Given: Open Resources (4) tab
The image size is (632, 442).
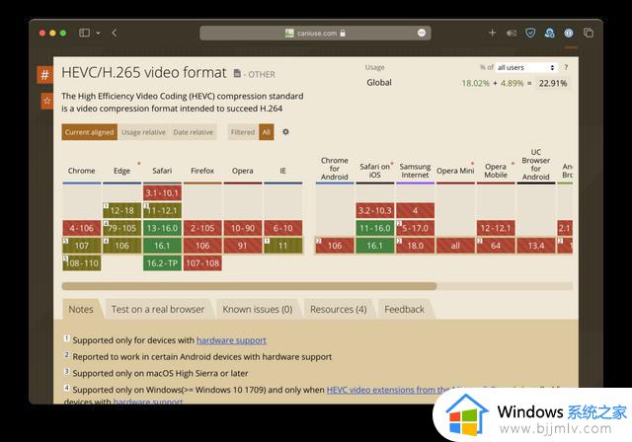Looking at the screenshot, I should (x=339, y=309).
